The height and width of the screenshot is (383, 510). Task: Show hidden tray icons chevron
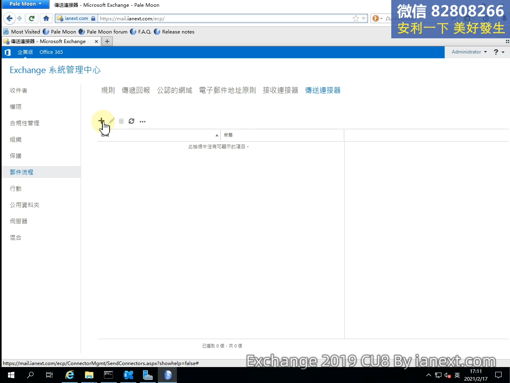coord(429,375)
